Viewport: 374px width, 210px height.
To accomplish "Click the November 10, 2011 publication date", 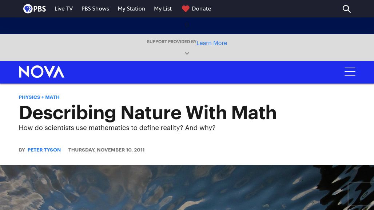I will [x=106, y=150].
